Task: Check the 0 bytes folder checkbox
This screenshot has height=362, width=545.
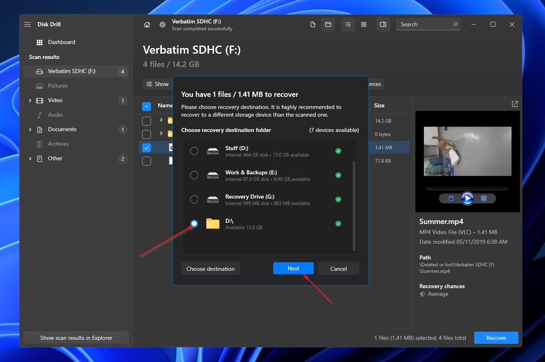Action: click(147, 134)
